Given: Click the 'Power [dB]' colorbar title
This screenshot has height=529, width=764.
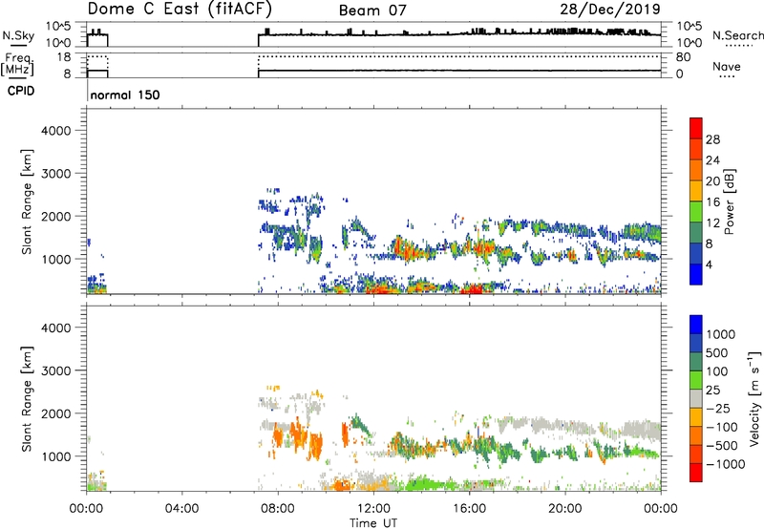Looking at the screenshot, I should (729, 201).
